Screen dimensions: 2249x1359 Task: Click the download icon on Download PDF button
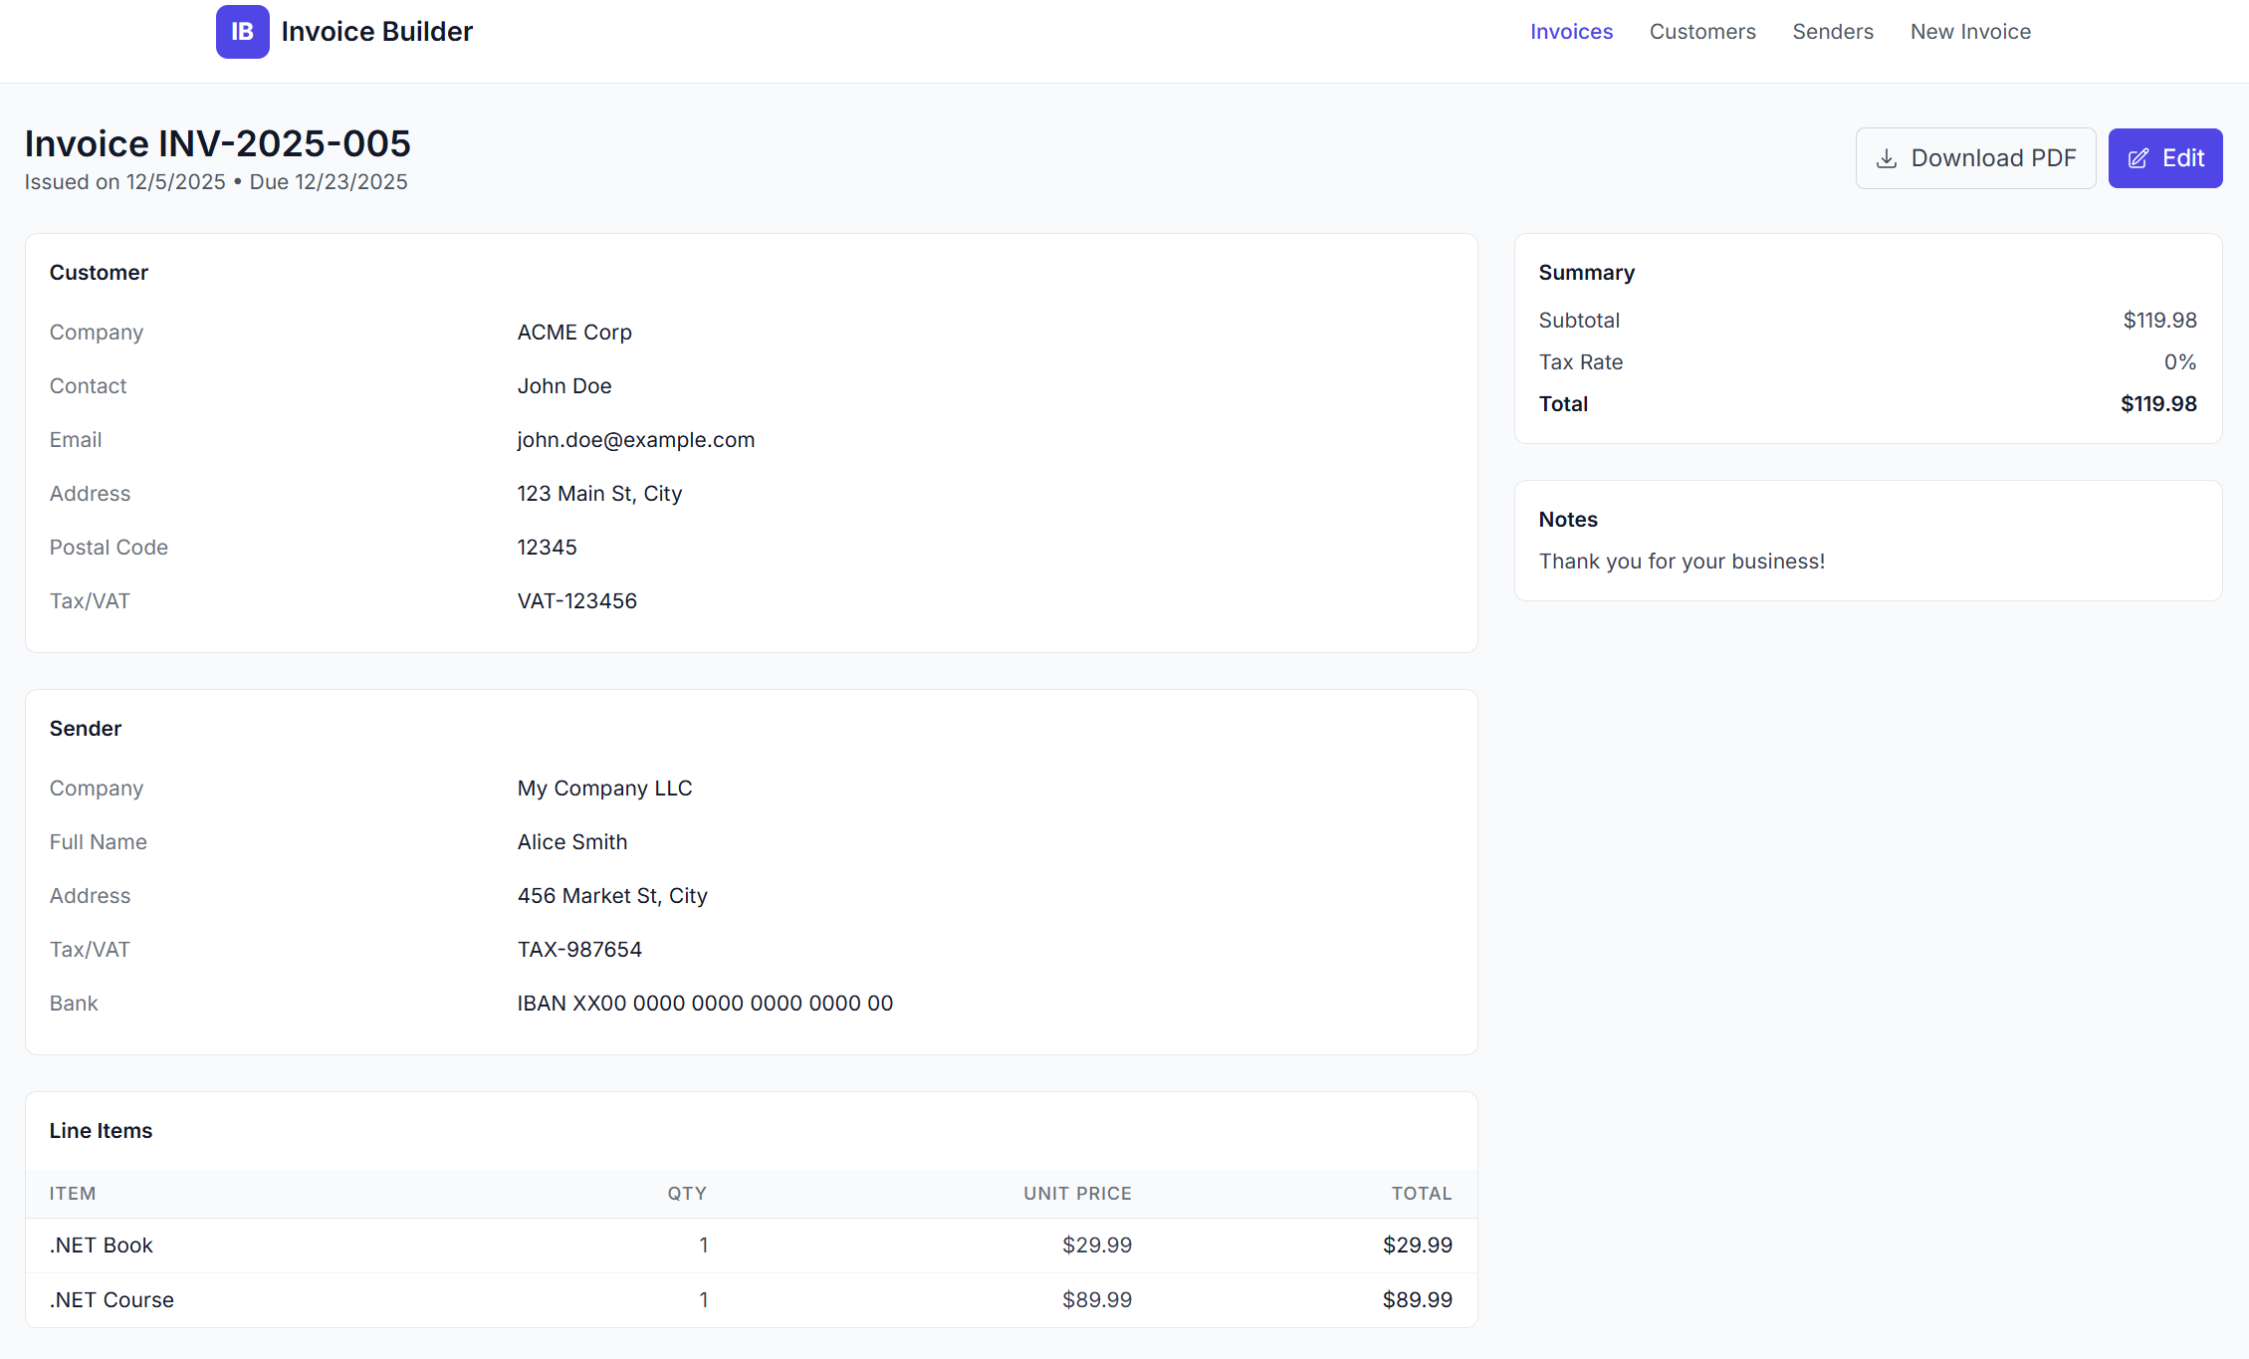[1888, 157]
